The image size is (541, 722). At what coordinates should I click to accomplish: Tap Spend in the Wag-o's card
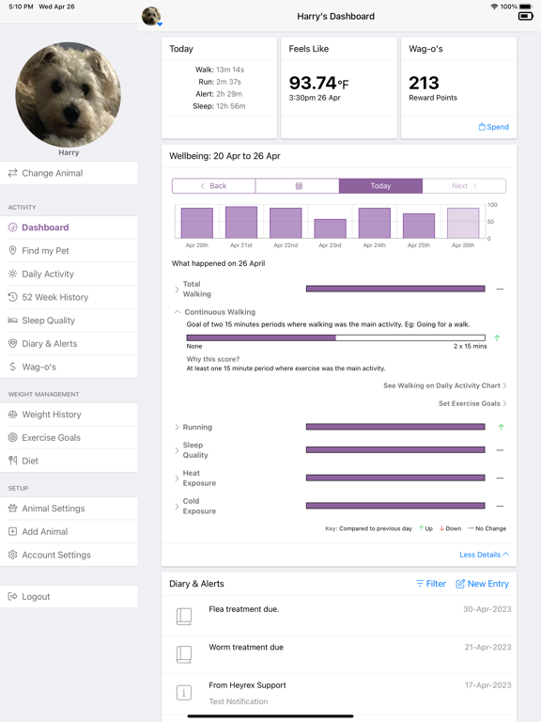point(494,127)
